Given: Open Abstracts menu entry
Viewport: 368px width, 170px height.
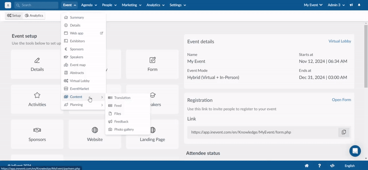Looking at the screenshot, I should 83,73.
